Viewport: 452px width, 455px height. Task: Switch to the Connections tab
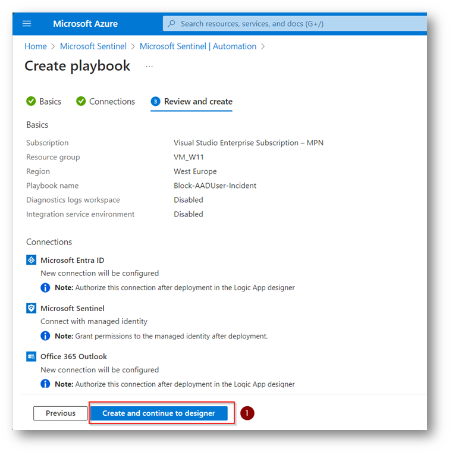click(106, 102)
